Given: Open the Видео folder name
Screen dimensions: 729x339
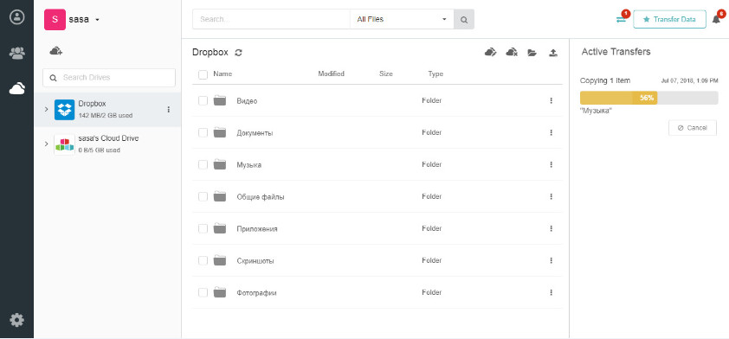Looking at the screenshot, I should [x=247, y=101].
